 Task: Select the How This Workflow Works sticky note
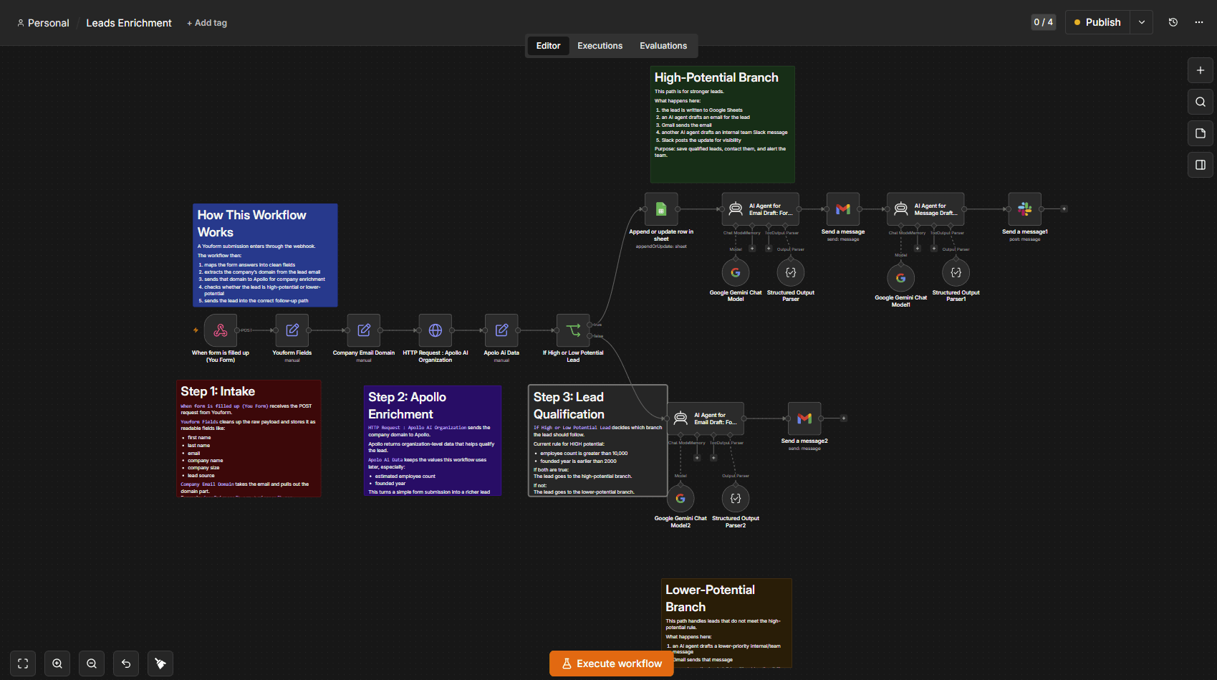click(265, 255)
